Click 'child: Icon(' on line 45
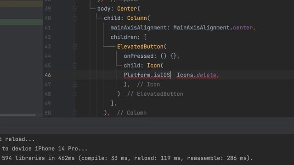 (143, 66)
